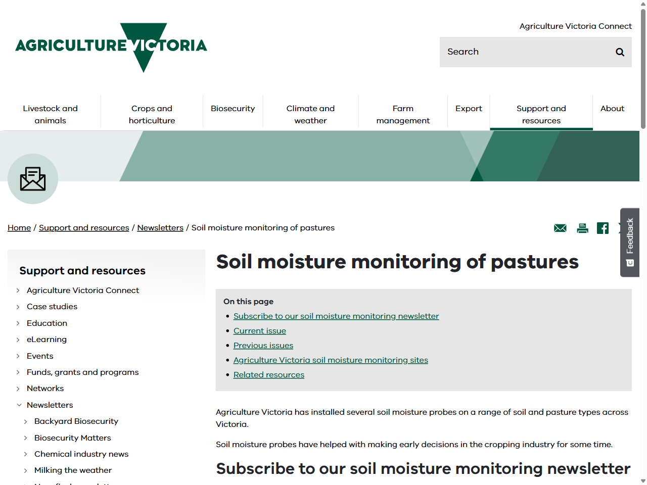Viewport: 647px width, 485px height.
Task: Jump to Current issue link
Action: coord(260,331)
